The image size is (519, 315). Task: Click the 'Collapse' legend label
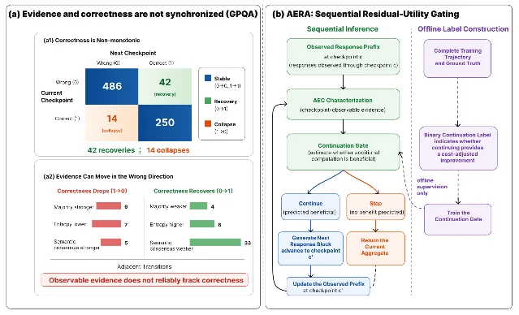[225, 124]
